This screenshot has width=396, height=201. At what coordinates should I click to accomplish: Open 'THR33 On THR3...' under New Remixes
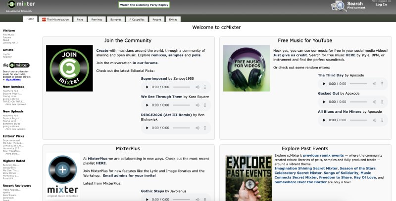13,101
